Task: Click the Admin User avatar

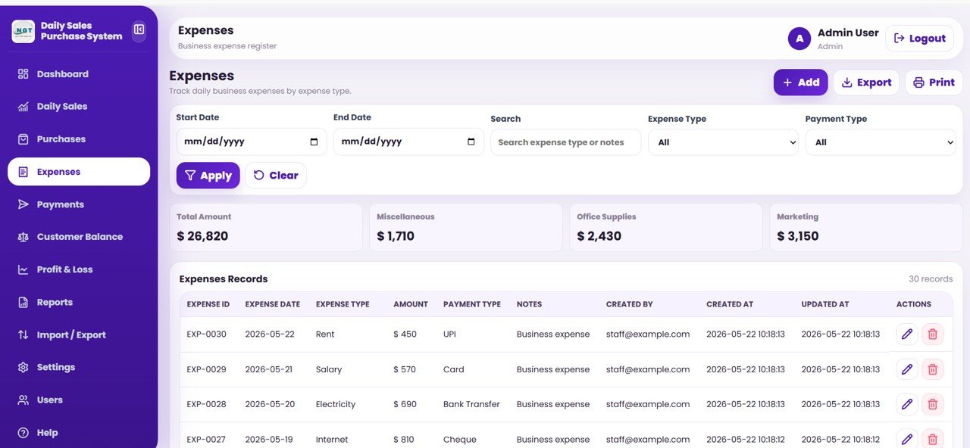Action: tap(799, 39)
